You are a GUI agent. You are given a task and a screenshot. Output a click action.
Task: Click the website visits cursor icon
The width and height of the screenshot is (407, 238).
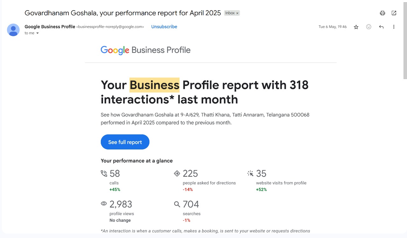pos(251,173)
